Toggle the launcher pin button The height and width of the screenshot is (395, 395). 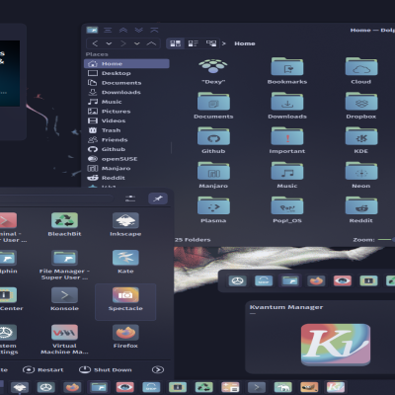(x=158, y=198)
